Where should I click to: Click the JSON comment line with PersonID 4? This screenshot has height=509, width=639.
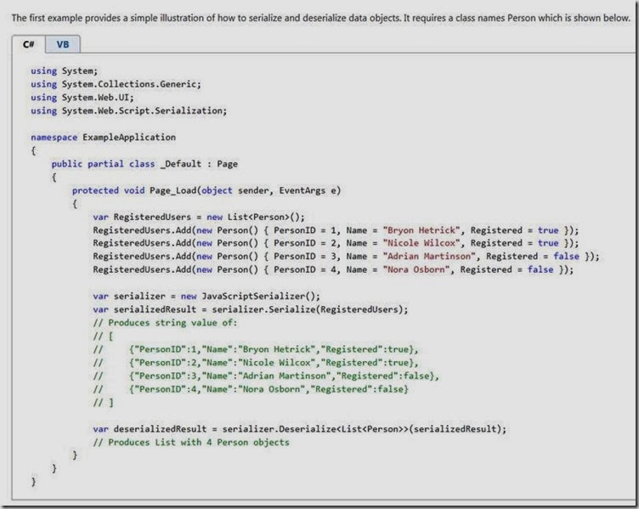click(251, 389)
